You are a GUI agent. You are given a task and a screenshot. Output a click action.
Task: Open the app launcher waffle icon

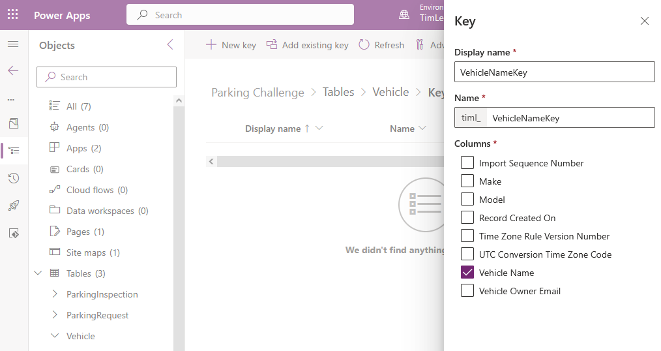tap(13, 15)
